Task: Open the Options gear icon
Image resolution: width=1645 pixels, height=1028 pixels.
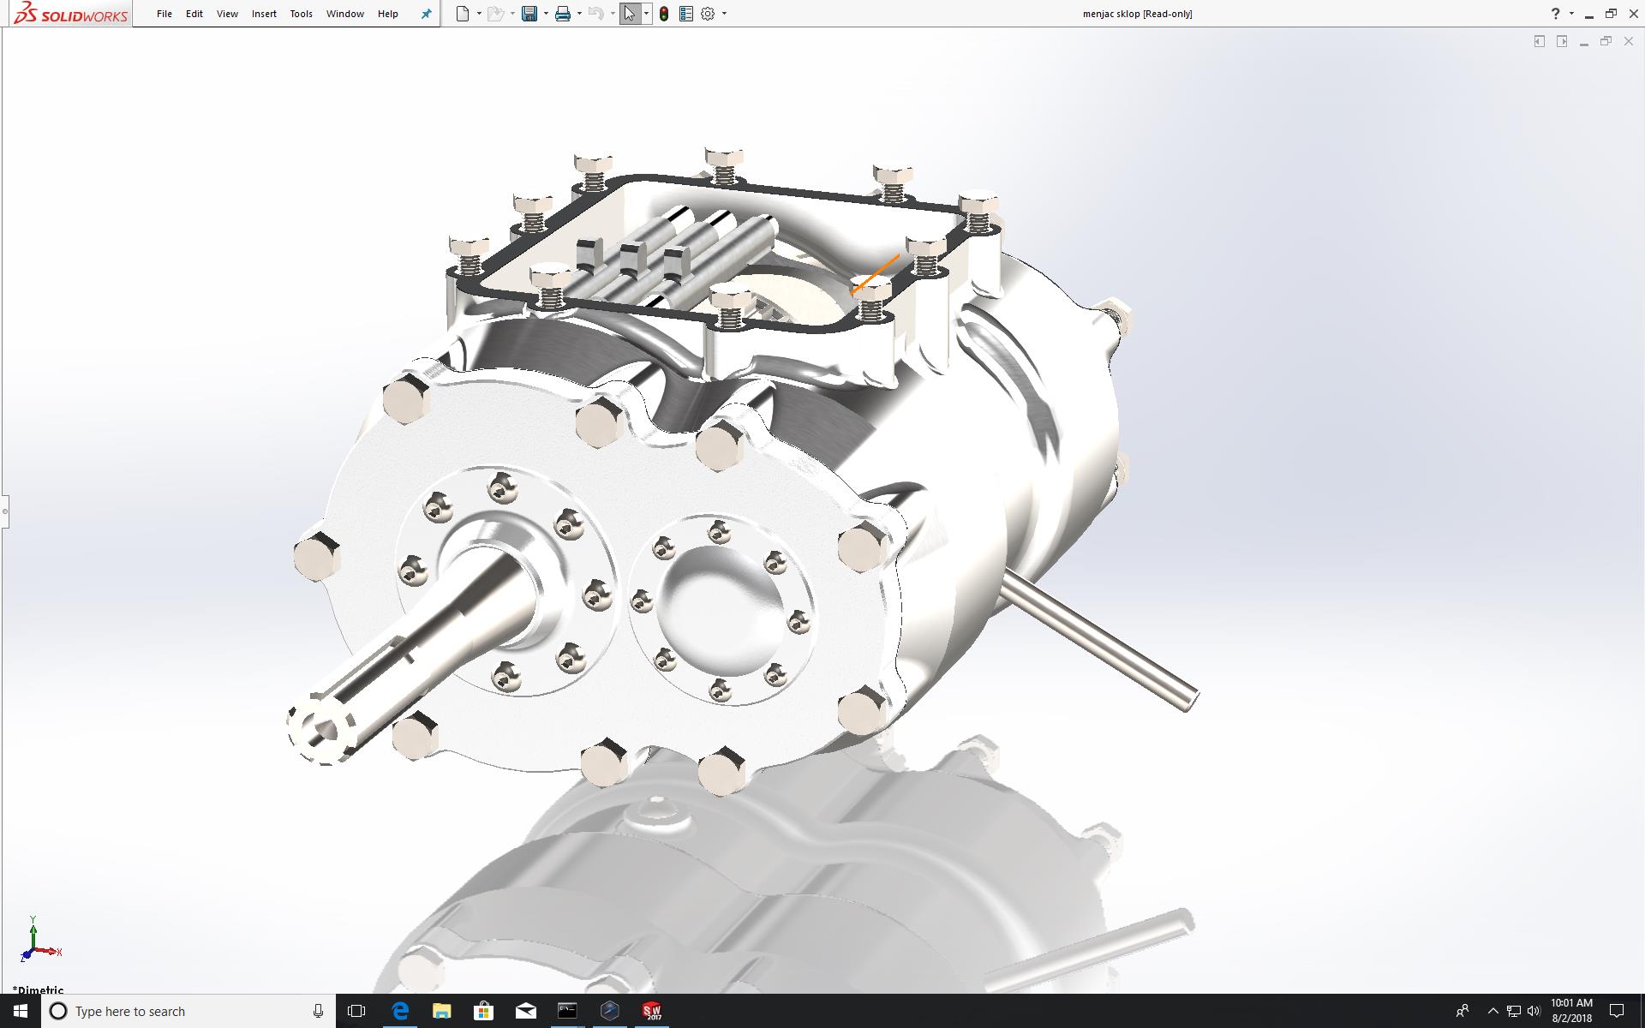Action: pos(708,14)
